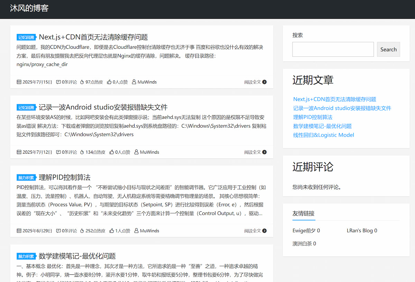Click the calendar icon on the Android studio post
Viewport: 415px width, 282px height.
(19, 152)
